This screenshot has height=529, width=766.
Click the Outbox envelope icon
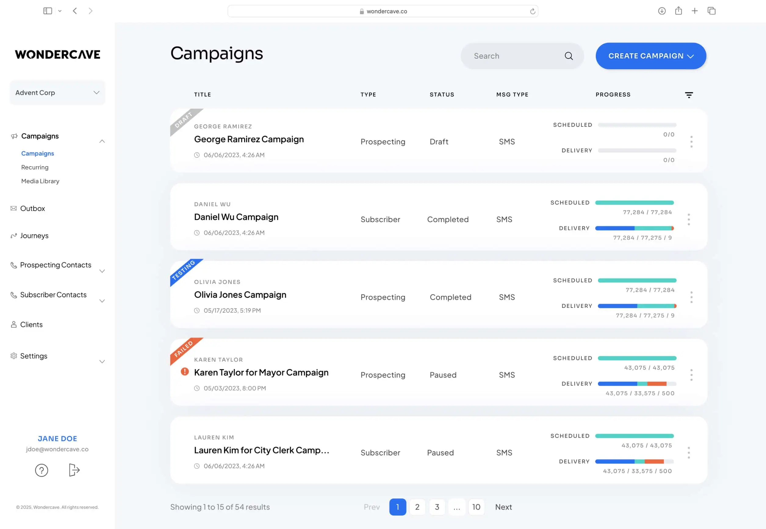pos(13,209)
